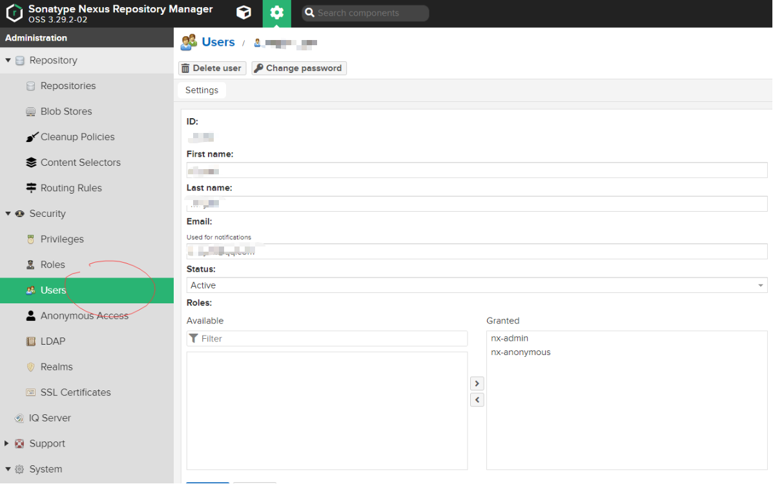Click the First name input field
This screenshot has width=784, height=495.
tap(477, 170)
